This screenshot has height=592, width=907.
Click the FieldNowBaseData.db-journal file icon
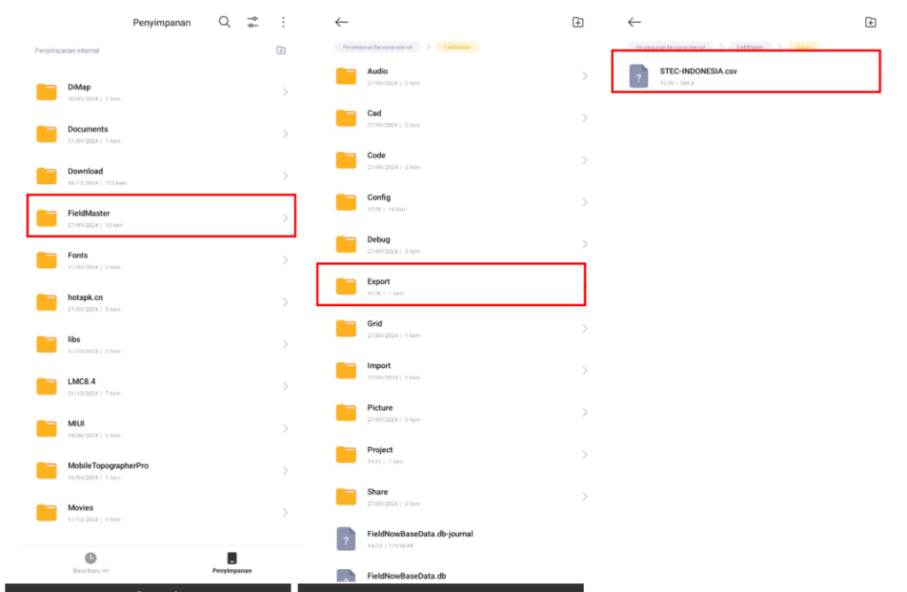point(346,538)
